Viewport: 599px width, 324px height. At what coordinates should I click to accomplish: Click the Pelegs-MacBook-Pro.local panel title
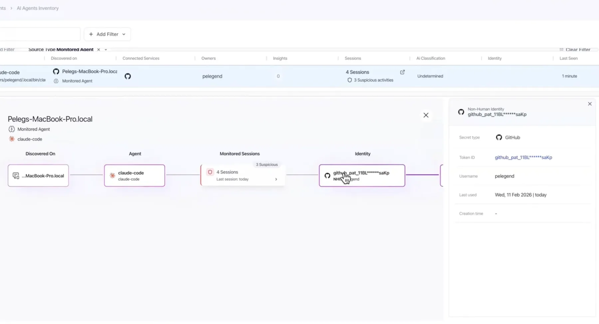pyautogui.click(x=50, y=119)
